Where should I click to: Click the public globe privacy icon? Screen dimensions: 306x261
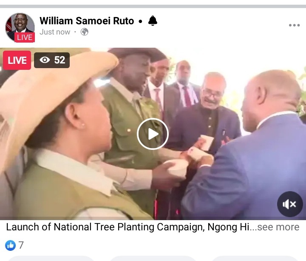[85, 32]
